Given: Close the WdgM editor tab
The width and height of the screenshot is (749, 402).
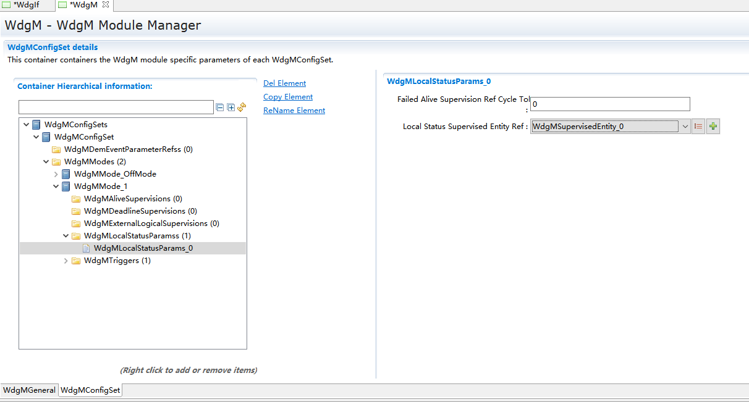Looking at the screenshot, I should [106, 5].
